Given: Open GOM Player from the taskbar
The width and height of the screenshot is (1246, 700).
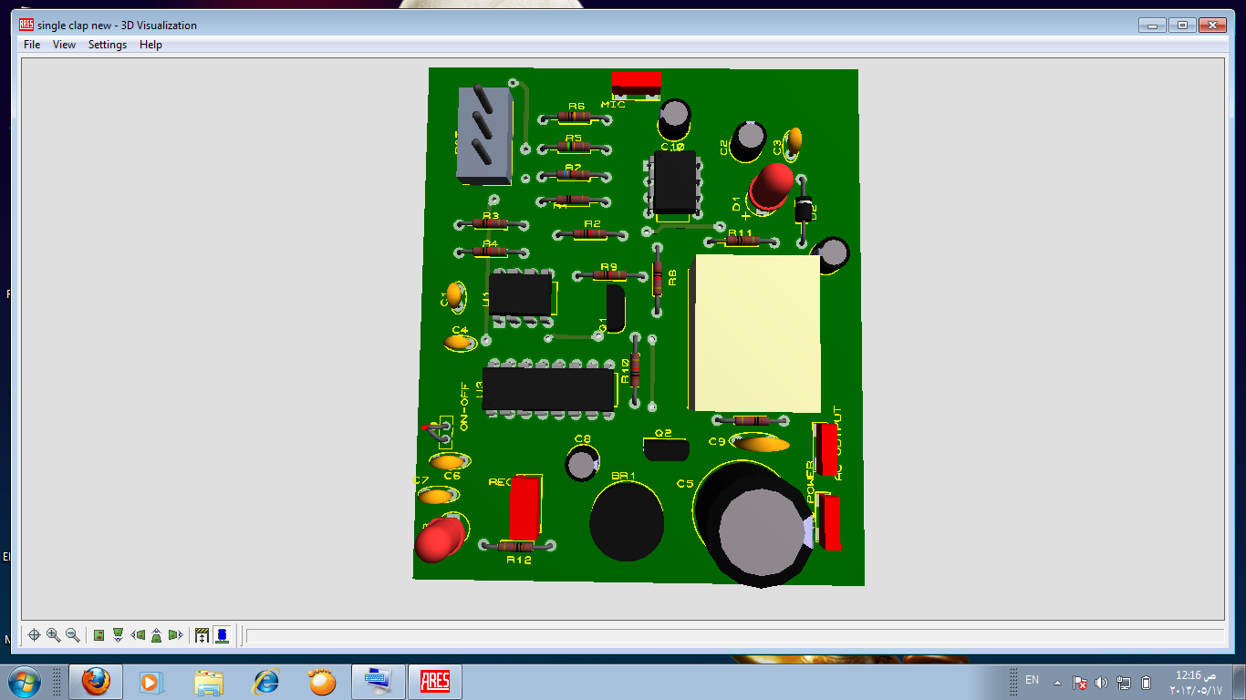Looking at the screenshot, I should point(322,681).
